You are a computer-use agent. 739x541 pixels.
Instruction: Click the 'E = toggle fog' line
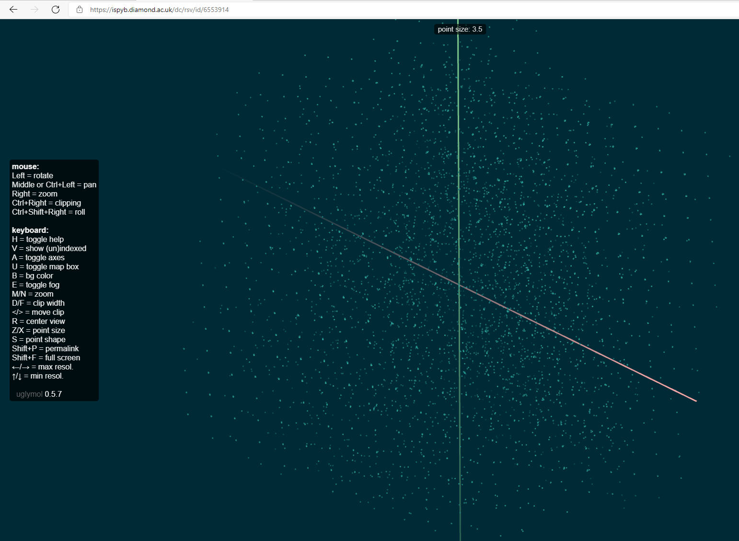click(x=36, y=285)
